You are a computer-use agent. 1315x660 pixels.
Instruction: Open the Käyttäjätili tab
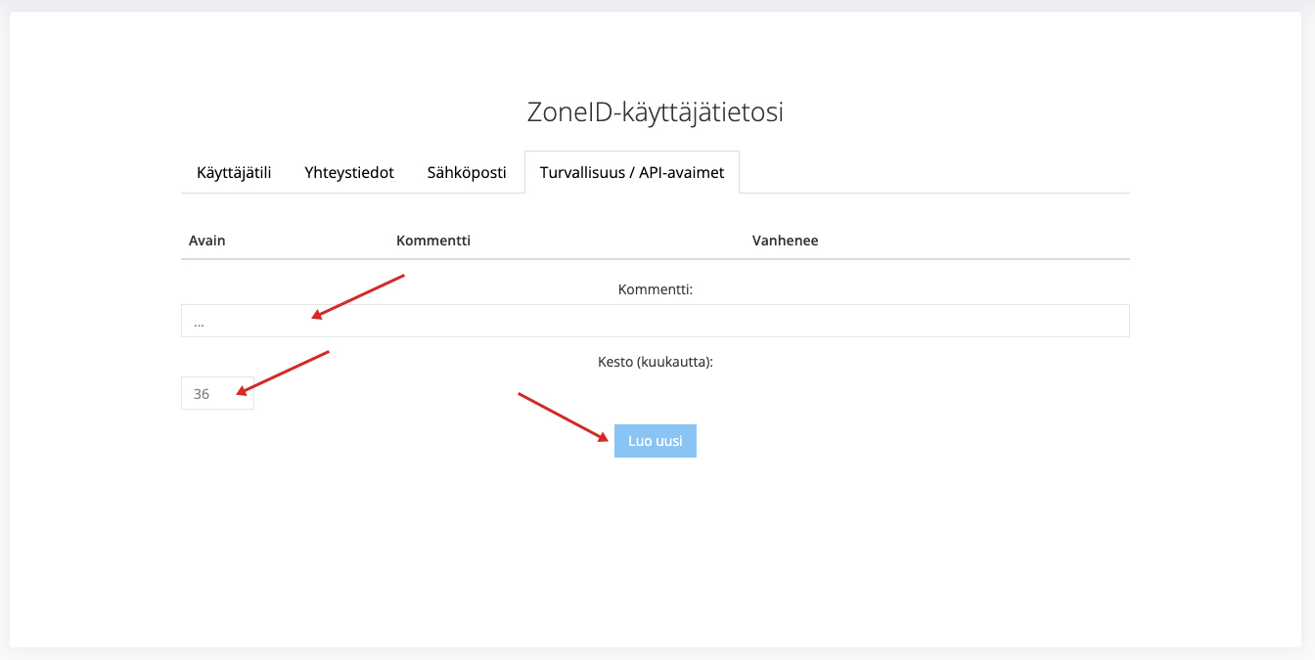point(234,172)
